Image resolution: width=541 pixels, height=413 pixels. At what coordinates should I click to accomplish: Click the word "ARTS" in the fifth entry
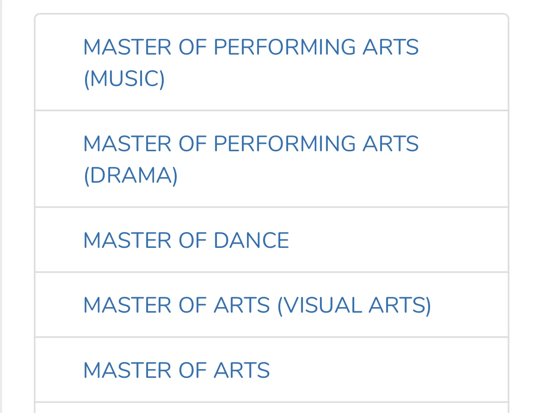coord(241,370)
